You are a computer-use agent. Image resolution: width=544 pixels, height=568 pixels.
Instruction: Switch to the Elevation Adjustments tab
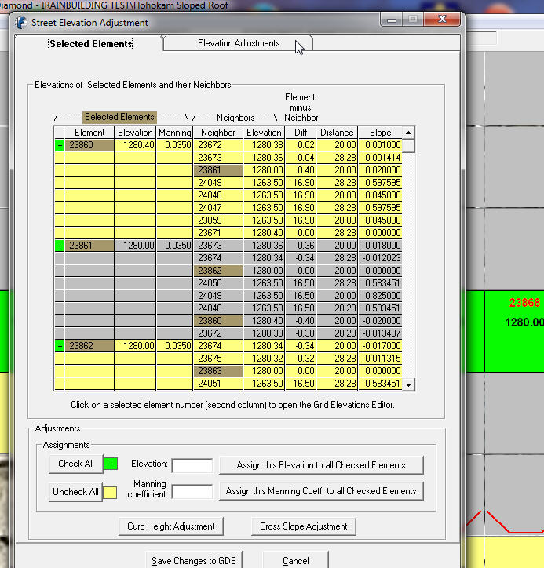239,44
